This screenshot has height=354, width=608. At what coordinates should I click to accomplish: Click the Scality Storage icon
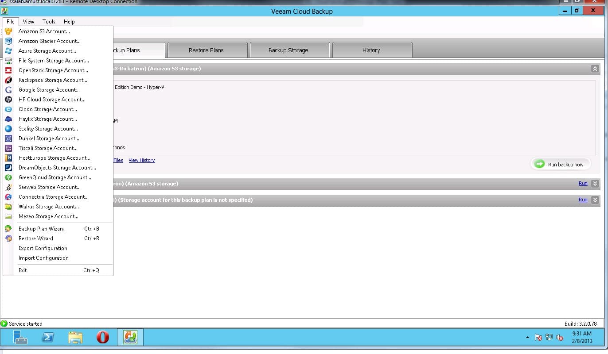click(x=8, y=129)
